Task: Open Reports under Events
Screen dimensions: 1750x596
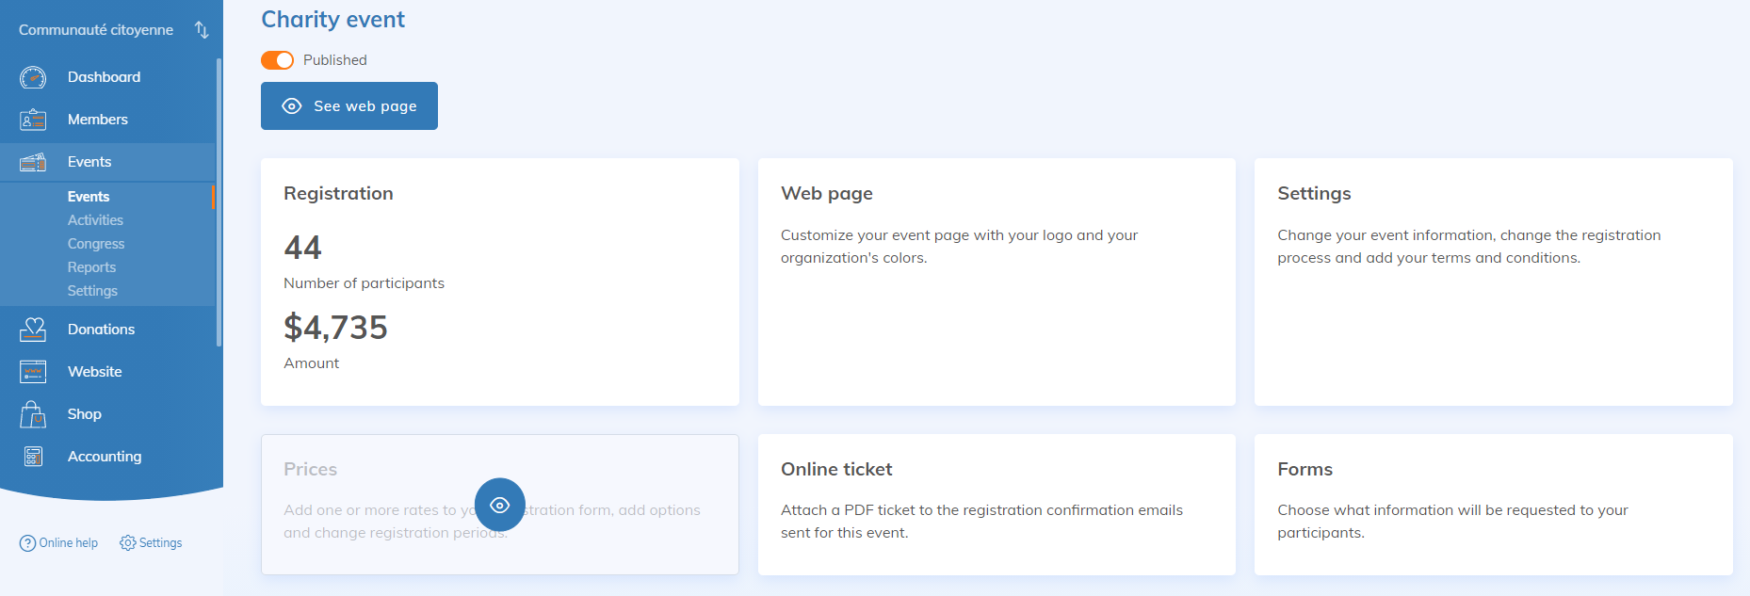Action: (91, 267)
